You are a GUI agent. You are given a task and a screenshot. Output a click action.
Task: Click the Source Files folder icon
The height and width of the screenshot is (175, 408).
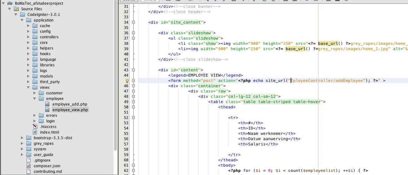[16, 9]
